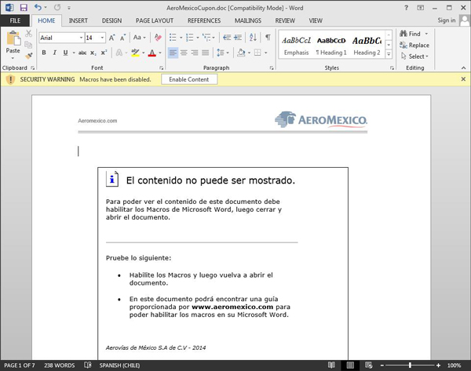This screenshot has height=371, width=471.
Task: Open the text highlight color picker arrow
Action: click(x=144, y=53)
